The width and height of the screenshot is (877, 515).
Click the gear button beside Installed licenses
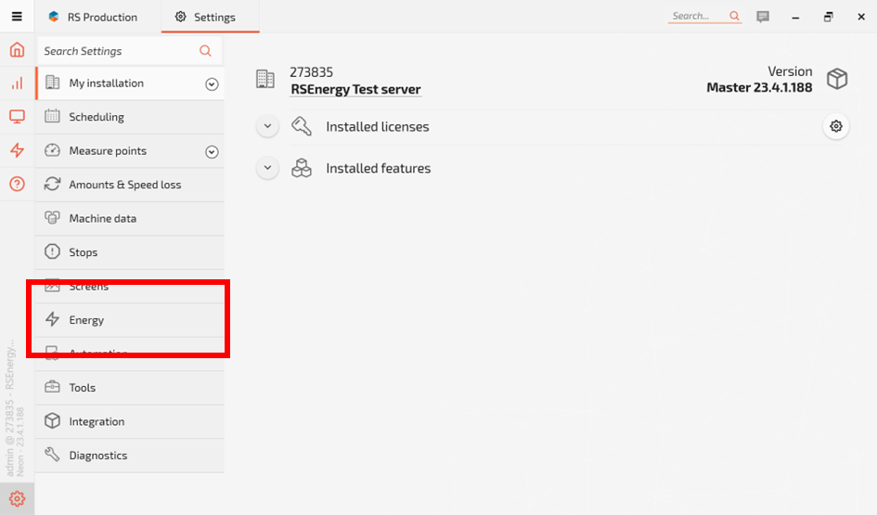pyautogui.click(x=836, y=126)
